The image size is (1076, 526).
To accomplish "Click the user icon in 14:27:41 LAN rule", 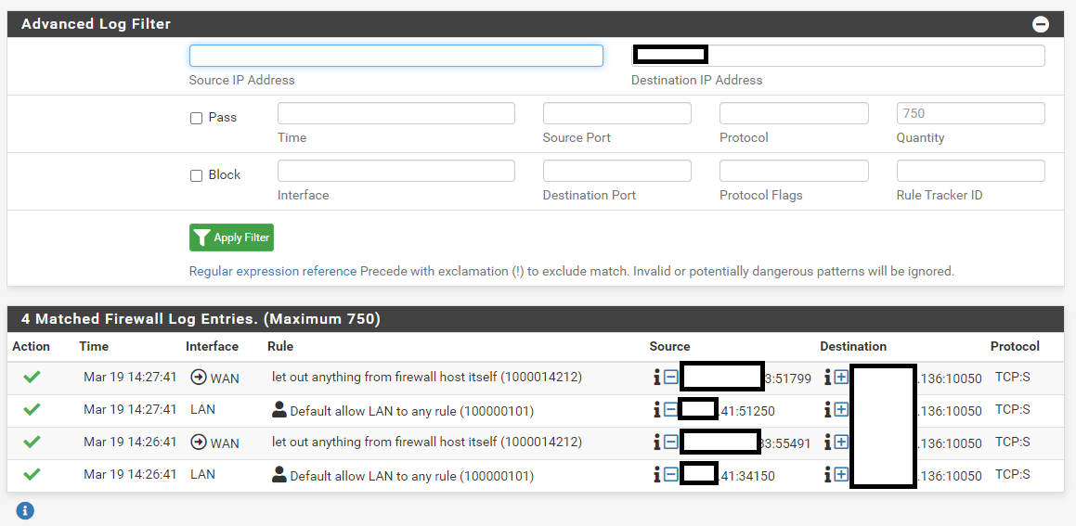I will (x=279, y=410).
